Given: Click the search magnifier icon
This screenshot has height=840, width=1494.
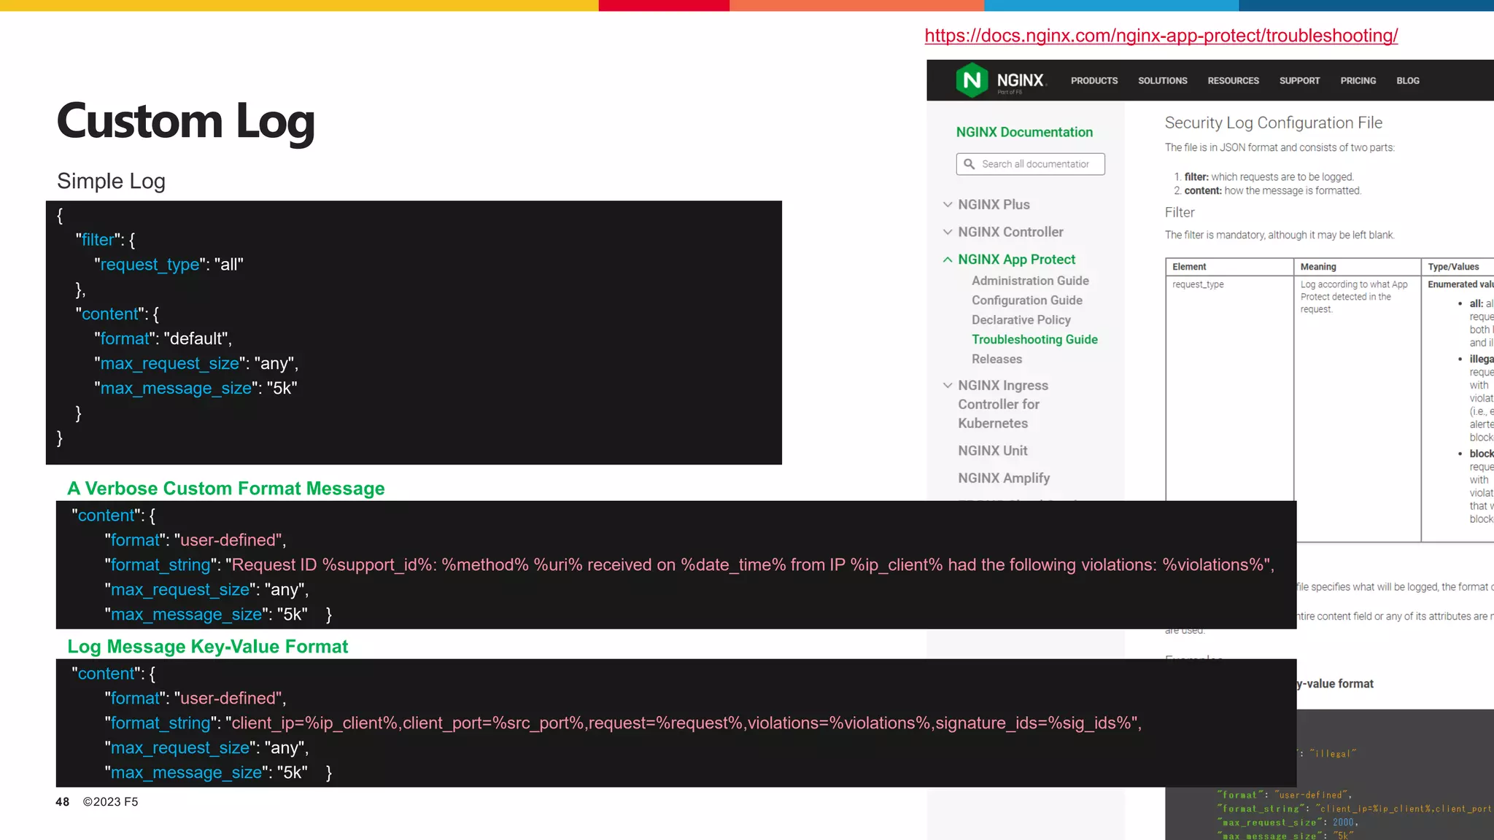Looking at the screenshot, I should point(969,164).
